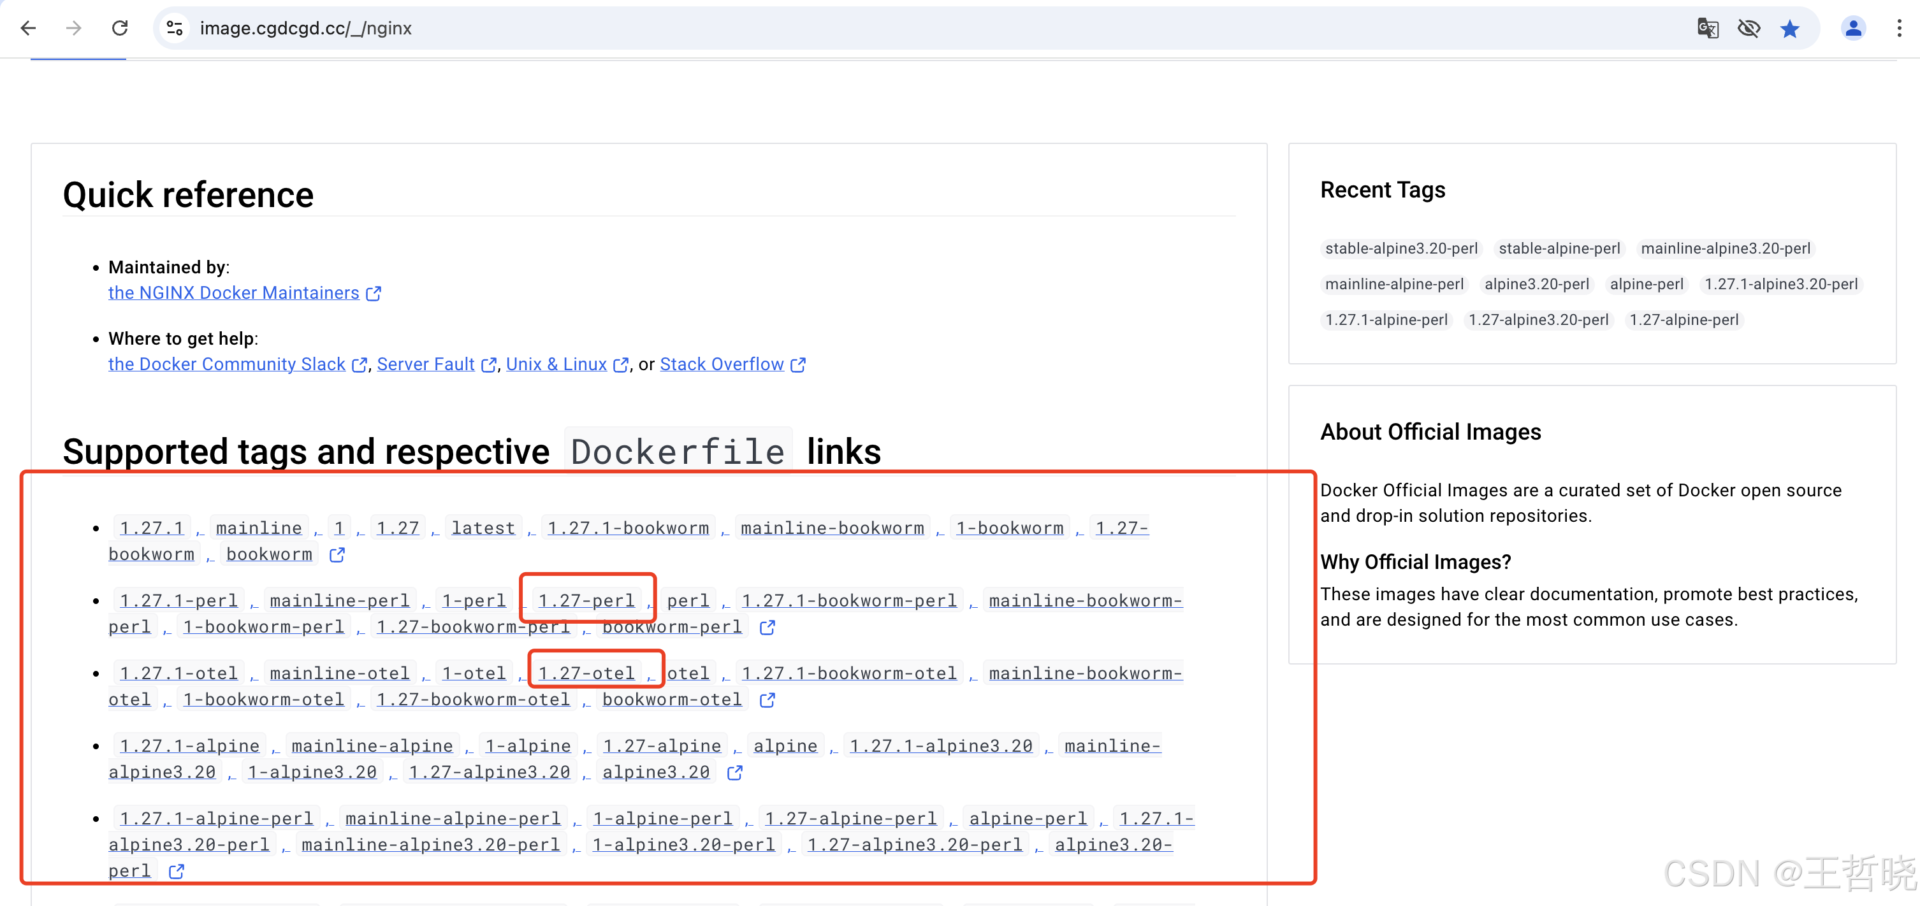The image size is (1920, 906).
Task: Select 1.27-alpine-perl in Recent Tags
Action: tap(1684, 320)
